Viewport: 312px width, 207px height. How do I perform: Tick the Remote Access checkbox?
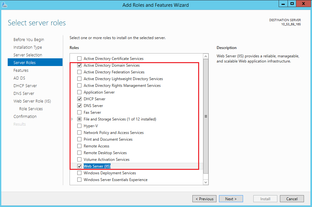click(80, 146)
